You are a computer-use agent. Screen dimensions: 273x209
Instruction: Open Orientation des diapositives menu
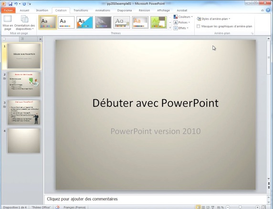pyautogui.click(x=24, y=23)
